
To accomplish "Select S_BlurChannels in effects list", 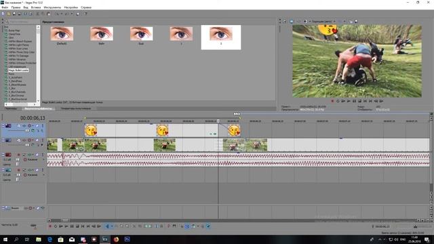I will click(x=17, y=92).
